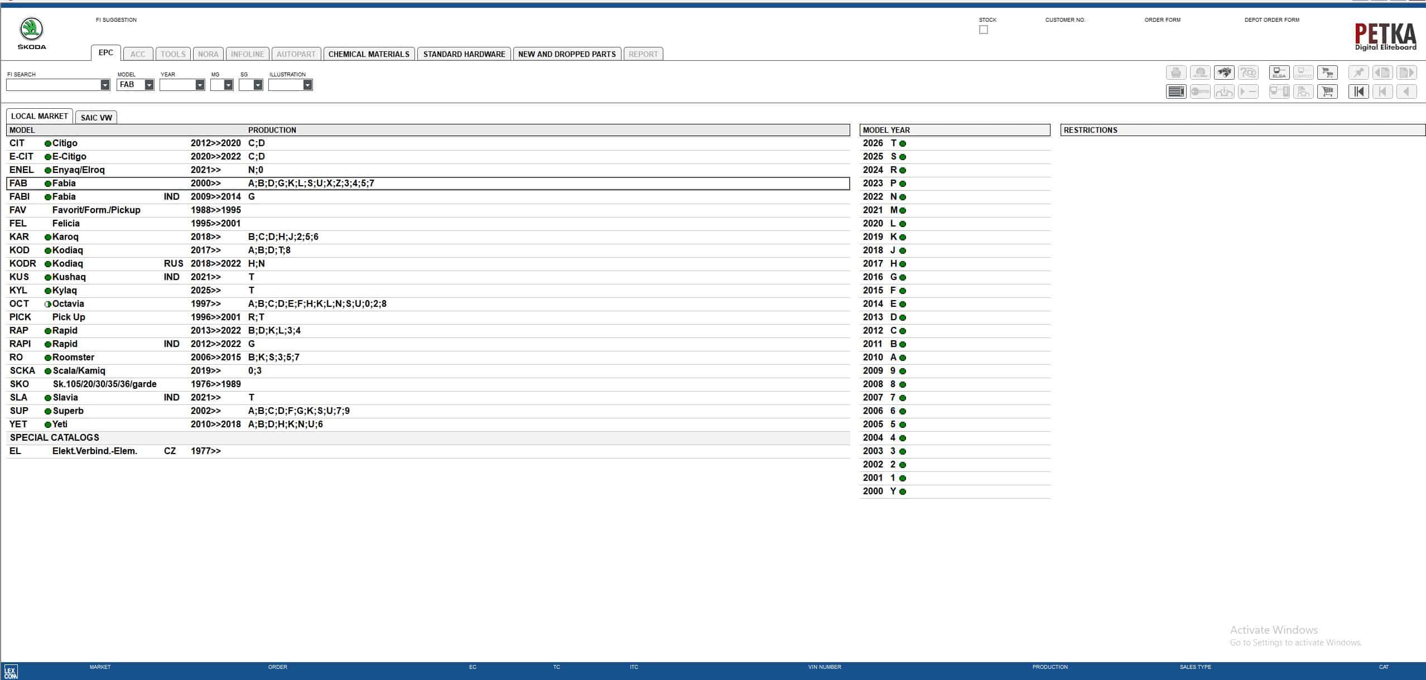The height and width of the screenshot is (680, 1426).
Task: Click the PETKA Digital Eliteboard logo
Action: [1385, 37]
